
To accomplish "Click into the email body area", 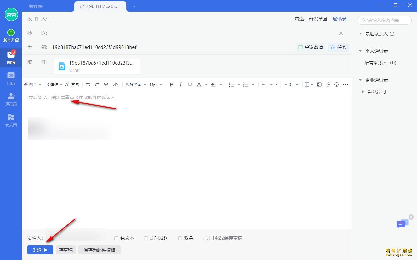I will pos(187,159).
